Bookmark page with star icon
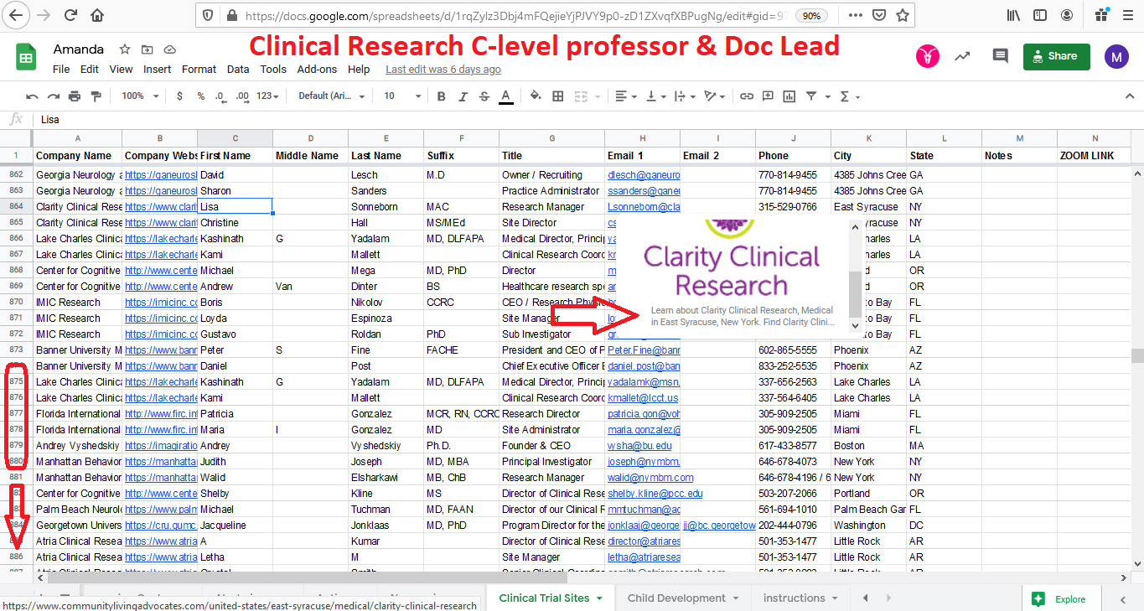The width and height of the screenshot is (1144, 611). tap(902, 15)
